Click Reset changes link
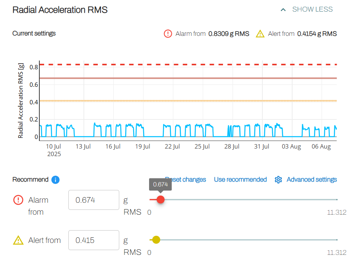Viewport: 353px width, 270px height. (186, 180)
